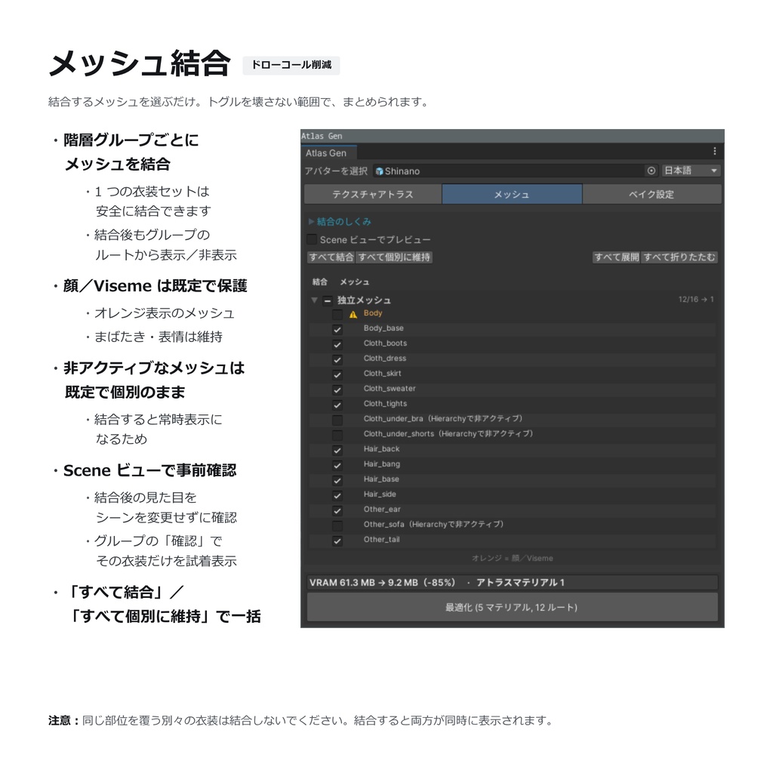This screenshot has height=773, width=773.
Task: Toggle the Cloth_tights checkbox
Action: coord(337,405)
